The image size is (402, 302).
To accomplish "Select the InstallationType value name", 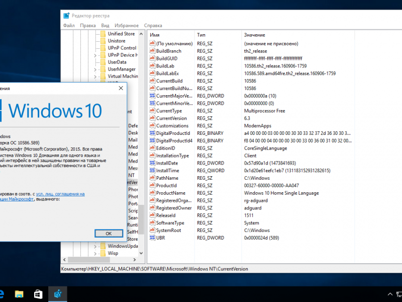I will coord(172,156).
